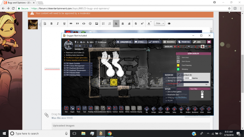
Task: Show hidden system tray icons chevron
Action: click(208, 134)
